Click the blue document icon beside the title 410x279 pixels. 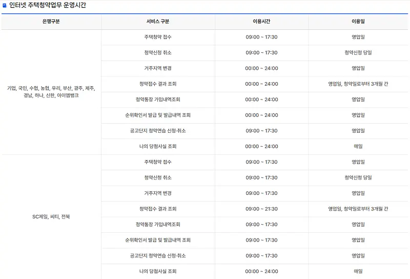5,5
